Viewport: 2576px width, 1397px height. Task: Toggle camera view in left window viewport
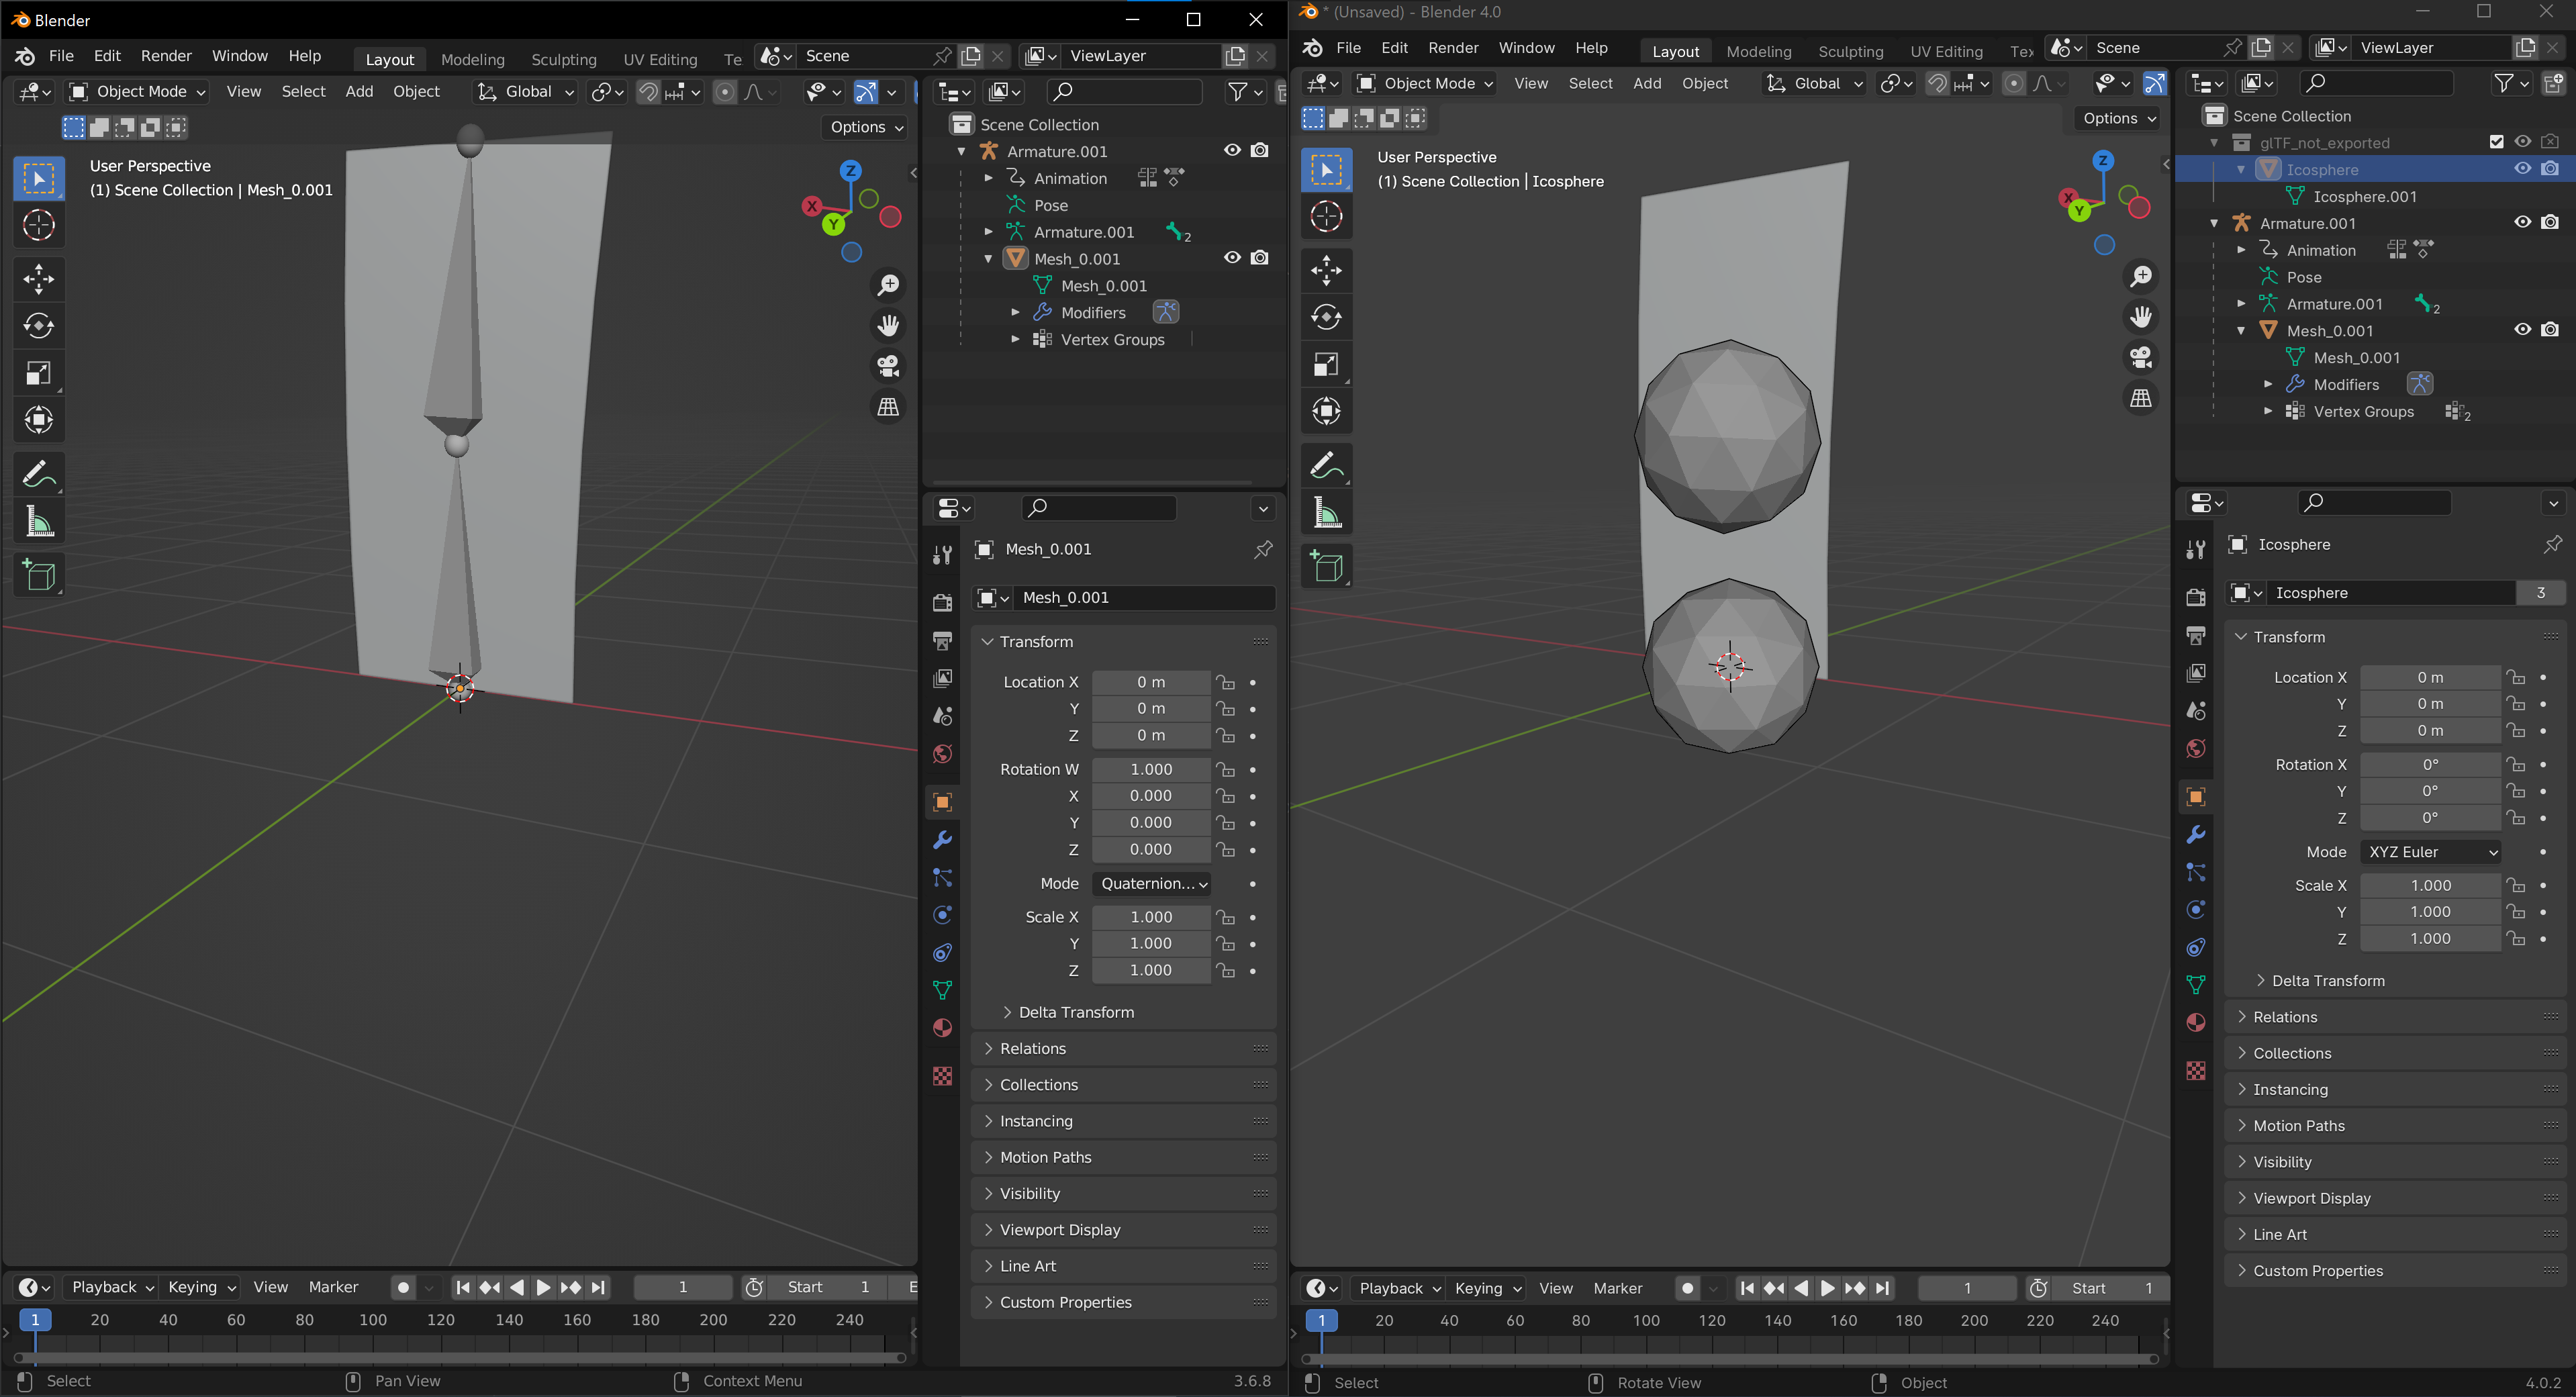pos(888,366)
